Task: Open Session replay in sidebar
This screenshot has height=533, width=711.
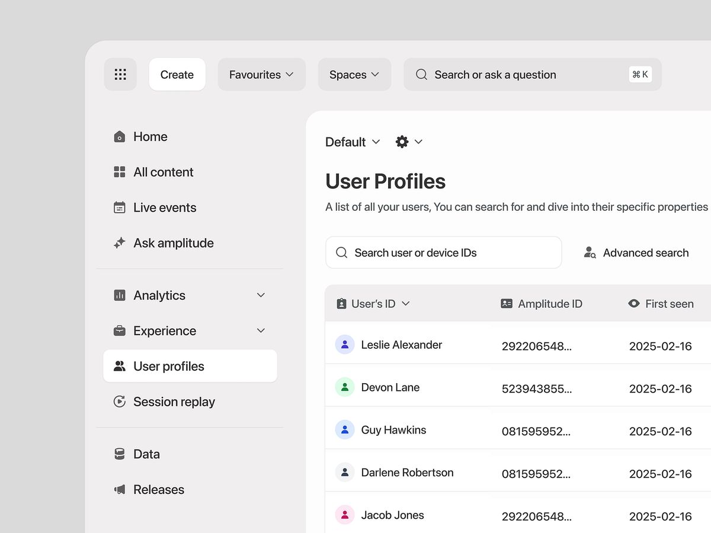Action: click(x=174, y=402)
